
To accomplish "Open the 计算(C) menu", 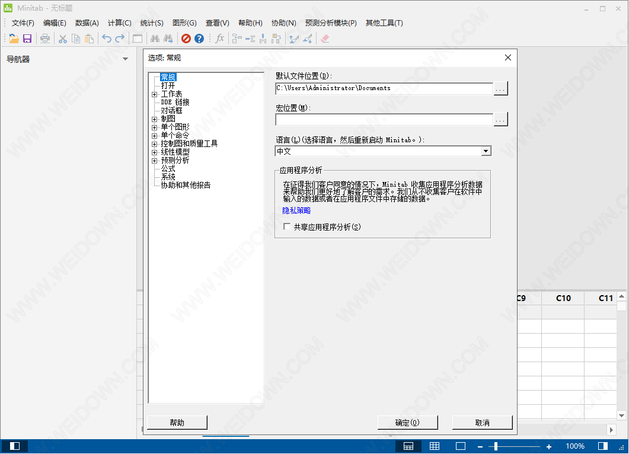I will click(120, 23).
